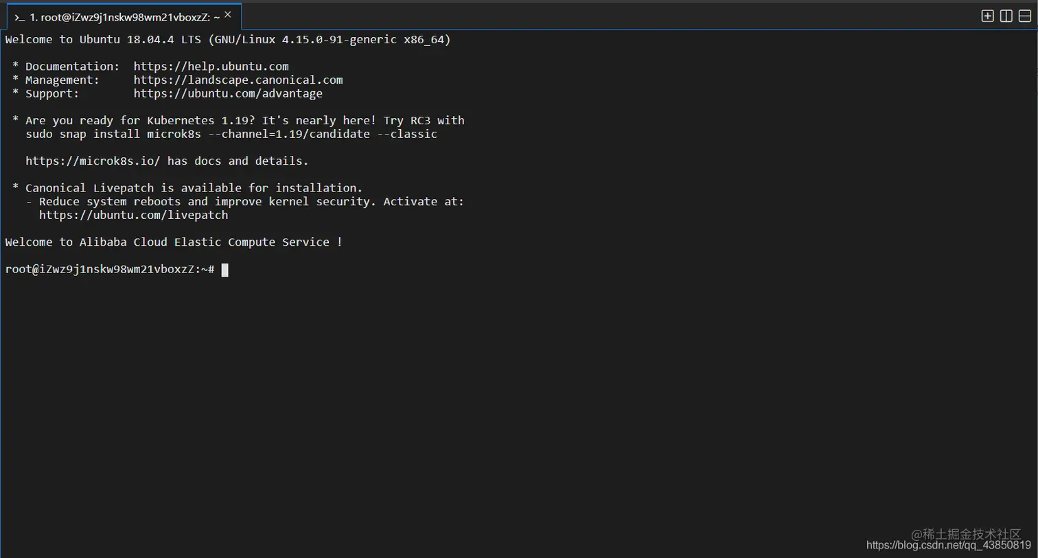Click the 'Welcome to Ubuntu 18.04.4 LTS' line

tap(228, 39)
